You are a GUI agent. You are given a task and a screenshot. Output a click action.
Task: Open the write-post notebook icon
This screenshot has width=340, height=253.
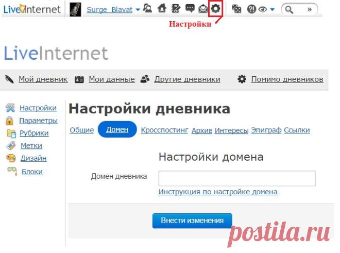[176, 9]
